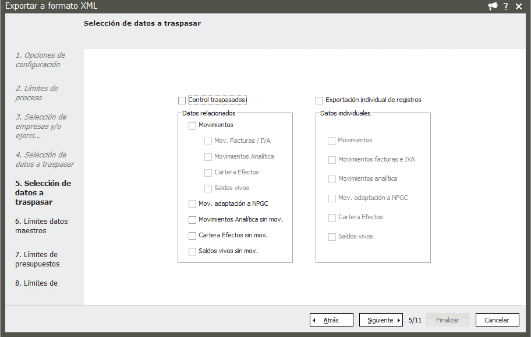This screenshot has width=531, height=337.
Task: Select step 6 Límites datos maestros
Action: click(41, 226)
